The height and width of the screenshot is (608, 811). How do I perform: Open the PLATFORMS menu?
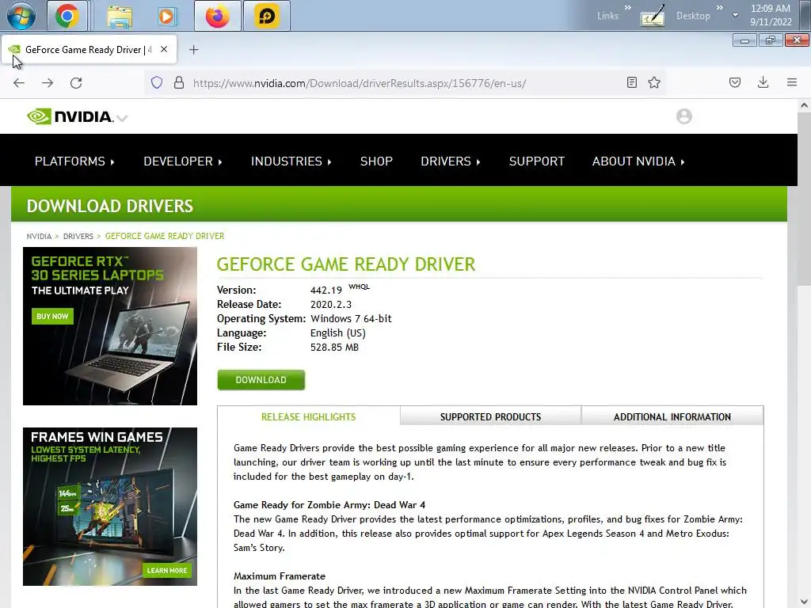pos(74,161)
